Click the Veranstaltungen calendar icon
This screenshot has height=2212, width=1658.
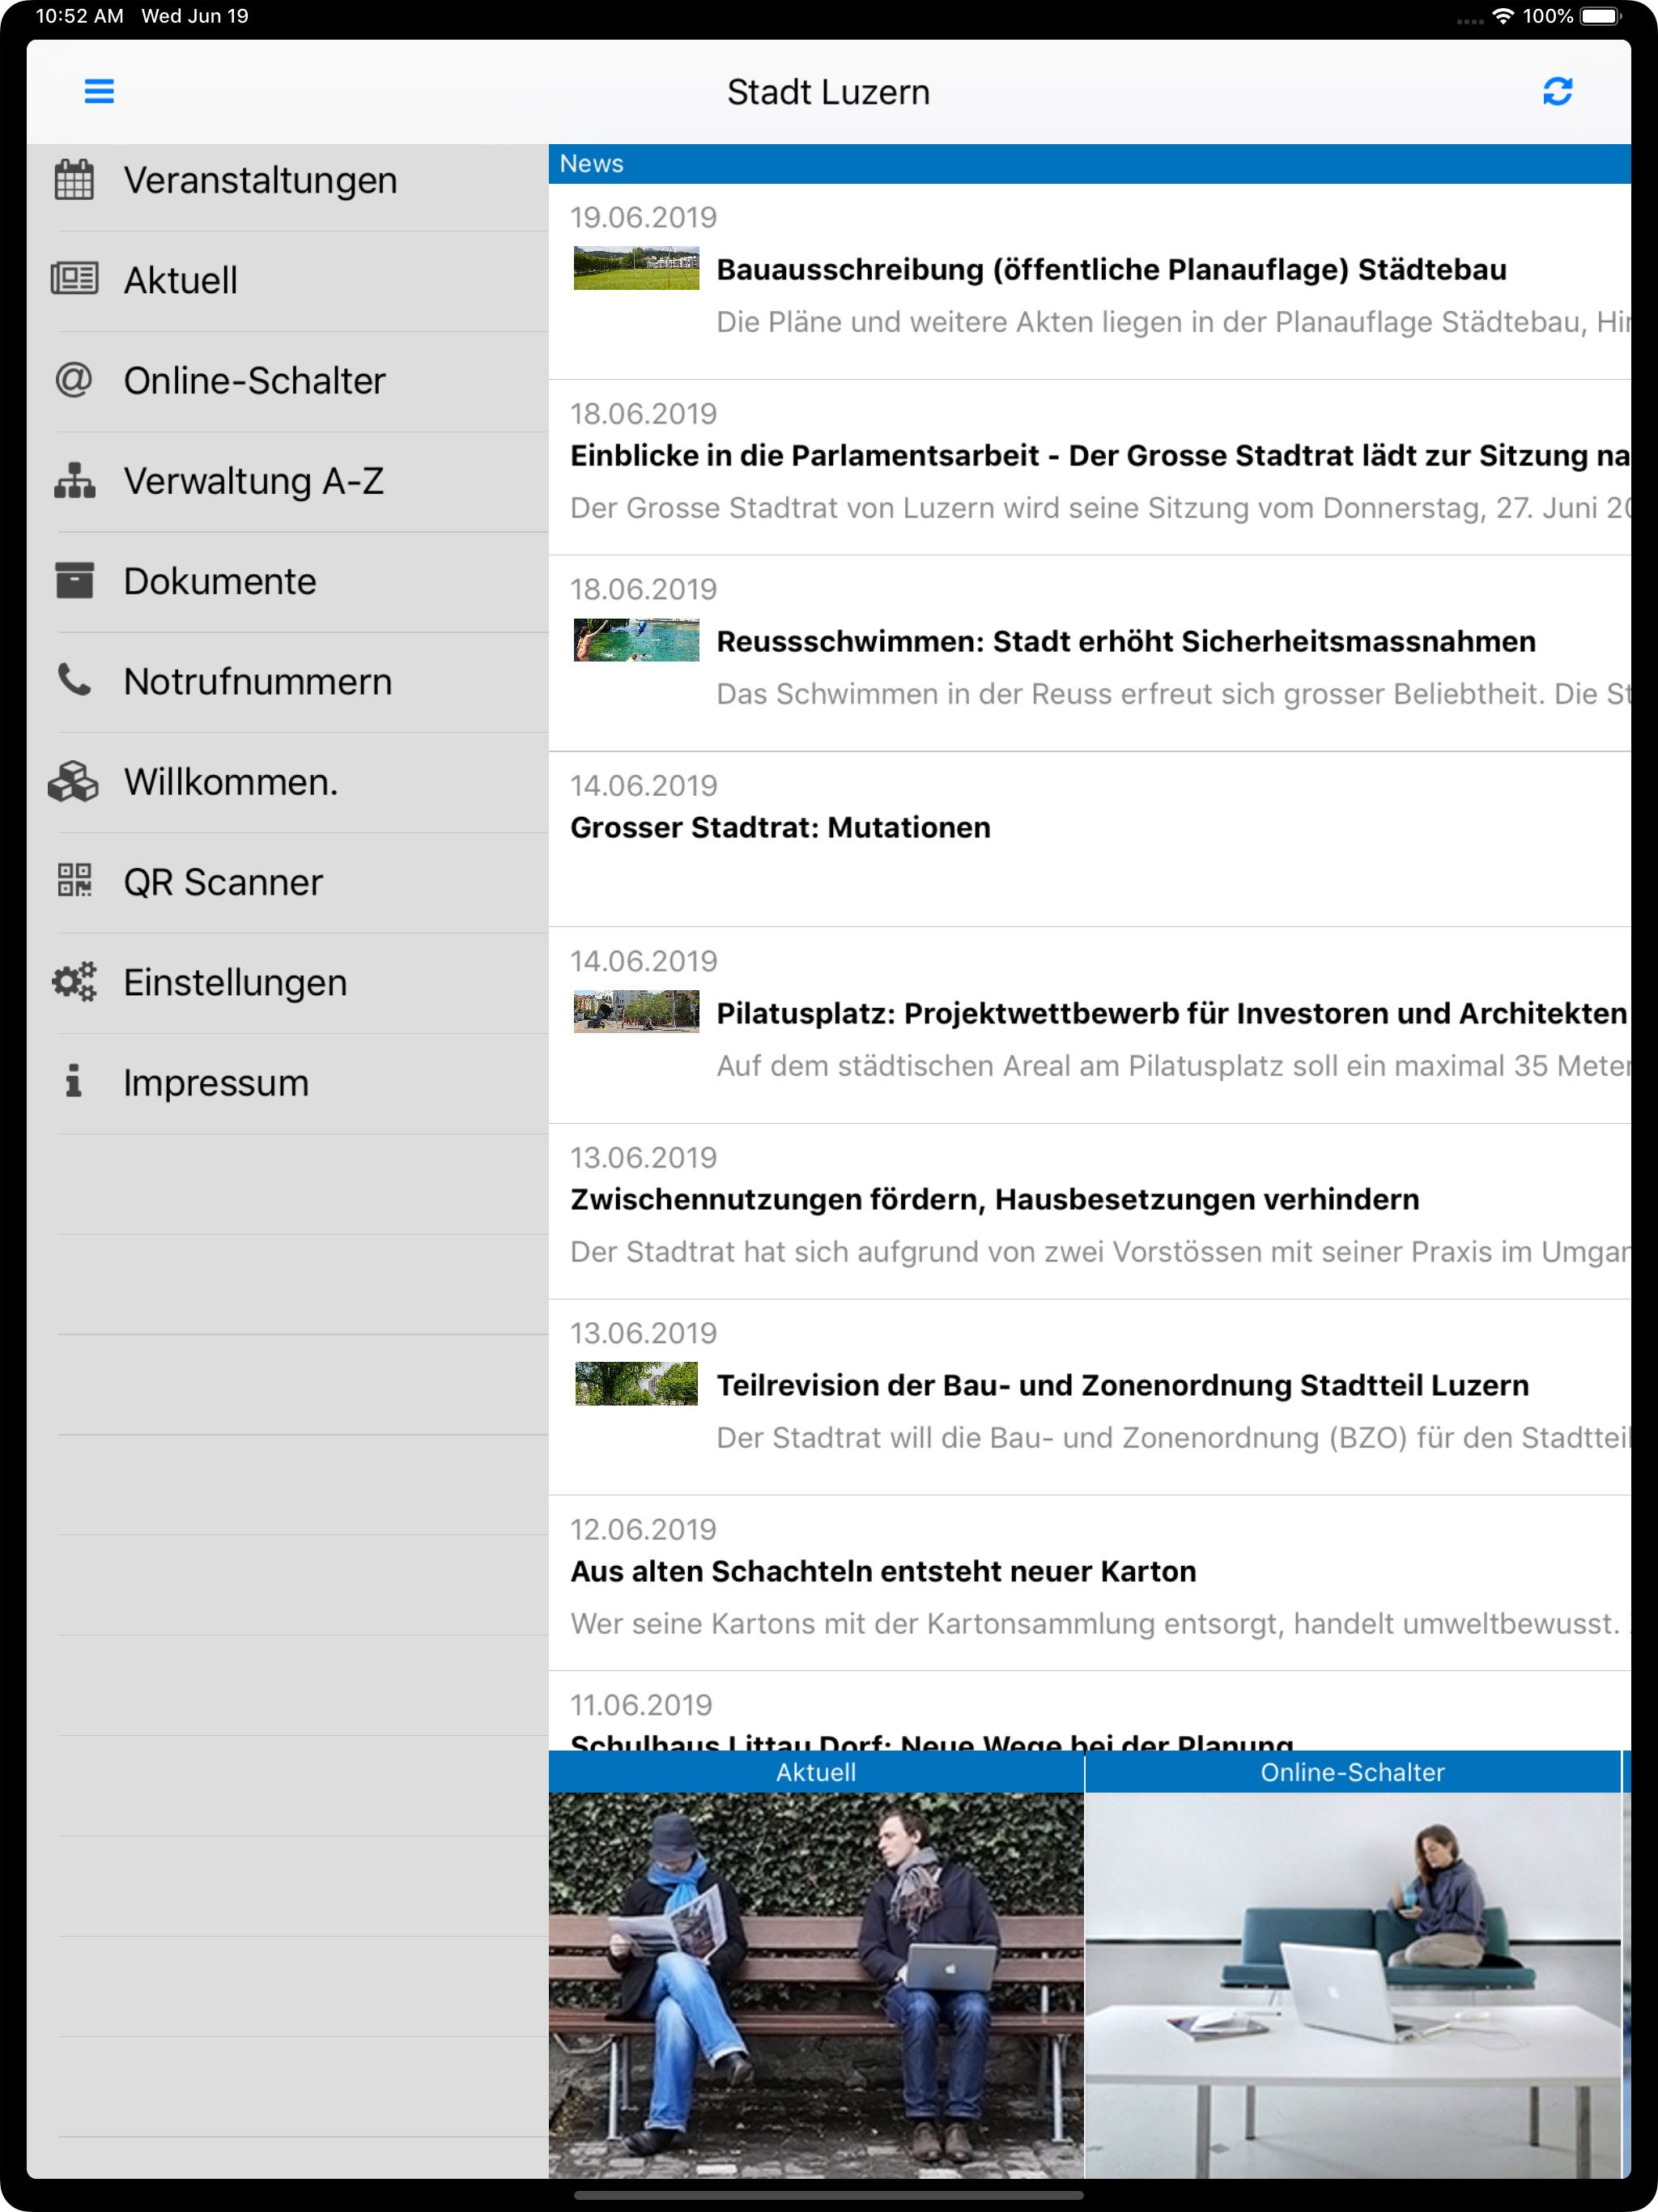74,180
